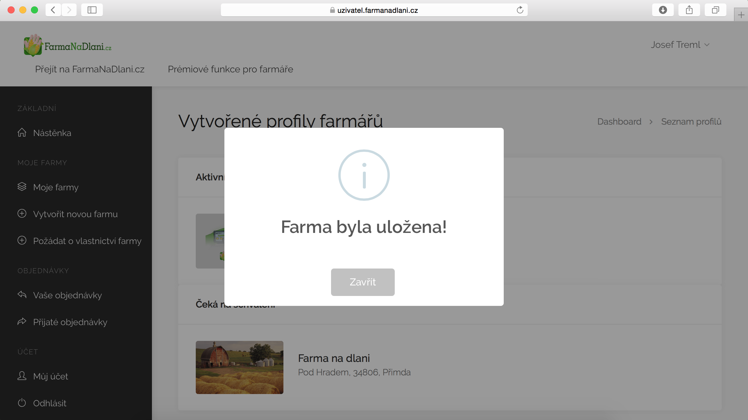Toggle the Safari sidebar button
This screenshot has width=748, height=420.
pyautogui.click(x=92, y=10)
